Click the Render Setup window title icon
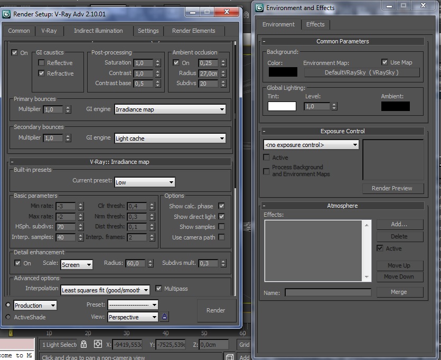 6,14
